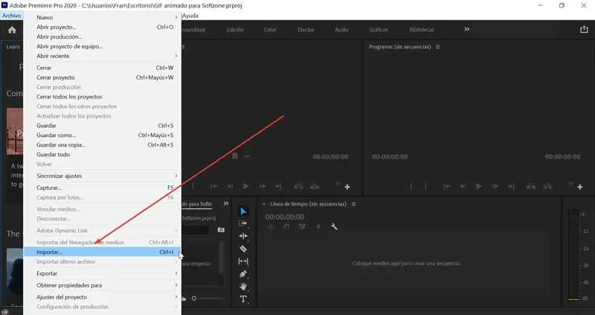This screenshot has width=595, height=315.
Task: Open Línea de tiempo panel menu
Action: coord(354,204)
